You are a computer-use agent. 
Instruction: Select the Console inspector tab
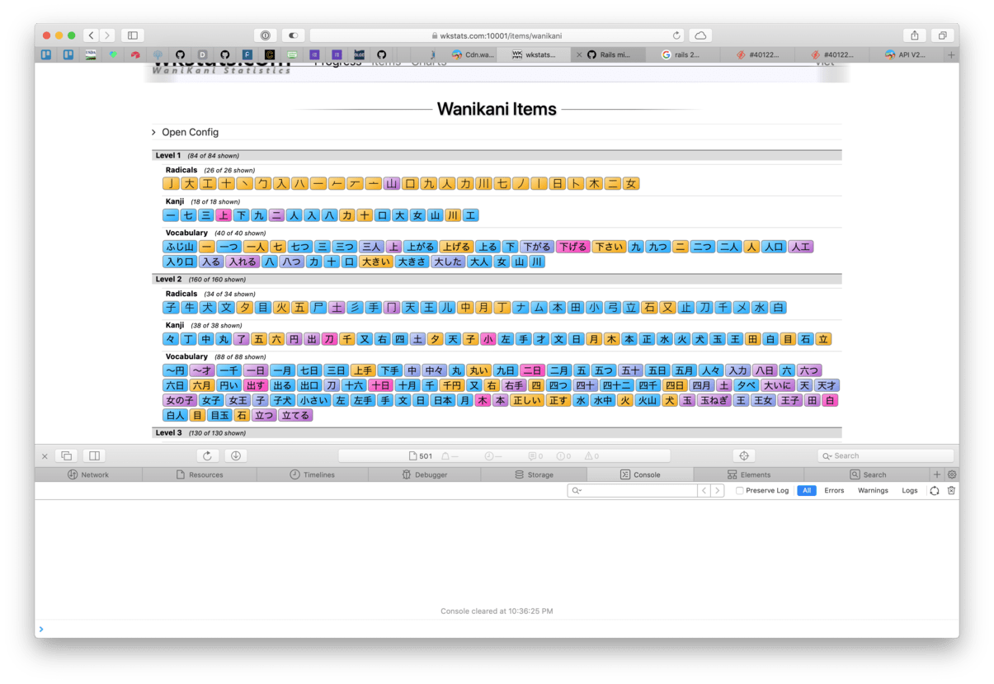coord(640,474)
